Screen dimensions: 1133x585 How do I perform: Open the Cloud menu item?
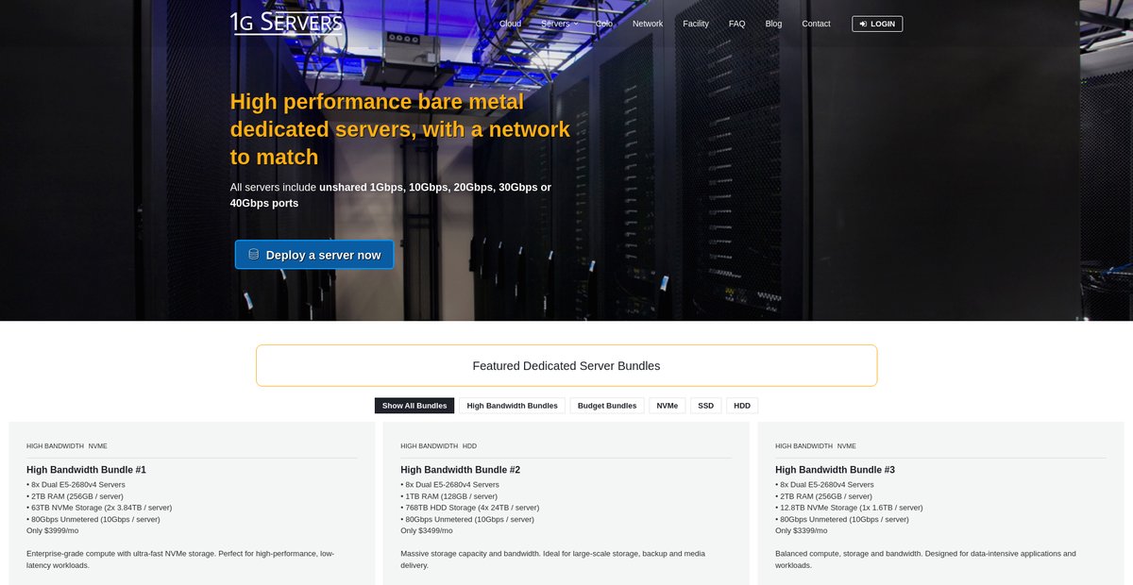tap(510, 24)
